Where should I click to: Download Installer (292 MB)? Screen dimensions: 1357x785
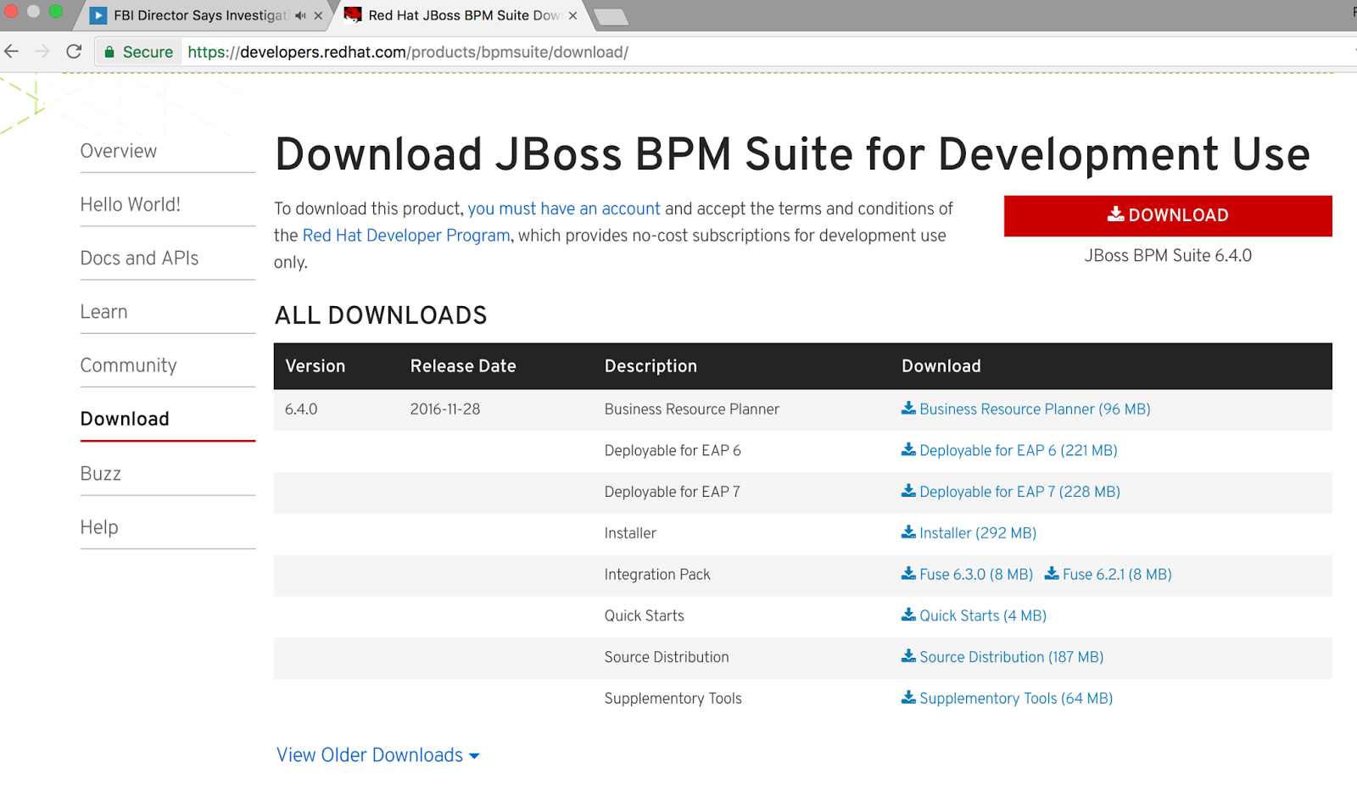(978, 533)
